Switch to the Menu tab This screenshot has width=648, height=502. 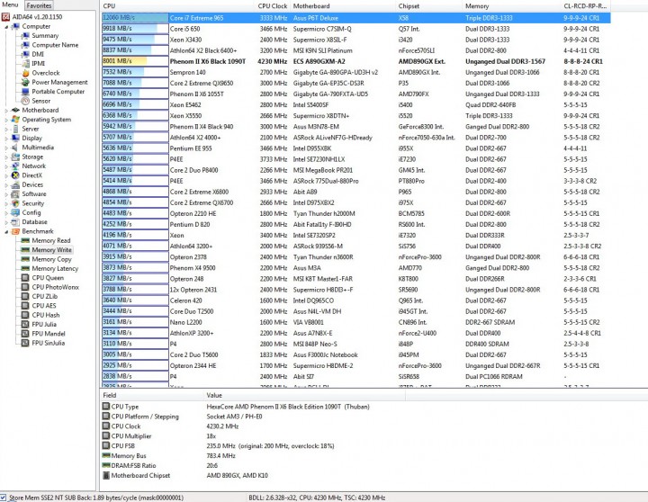10,5
